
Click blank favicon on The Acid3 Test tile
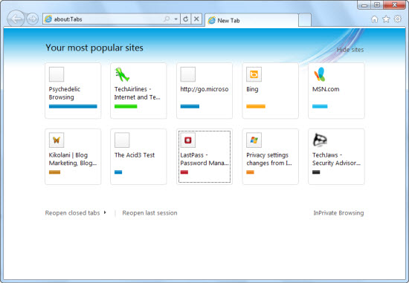[x=122, y=140]
